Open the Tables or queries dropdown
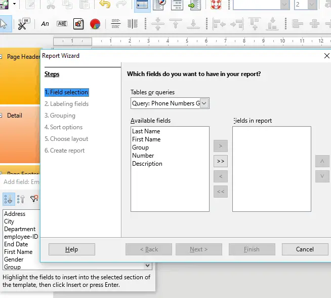Viewport: 331px width, 298px height. 204,103
